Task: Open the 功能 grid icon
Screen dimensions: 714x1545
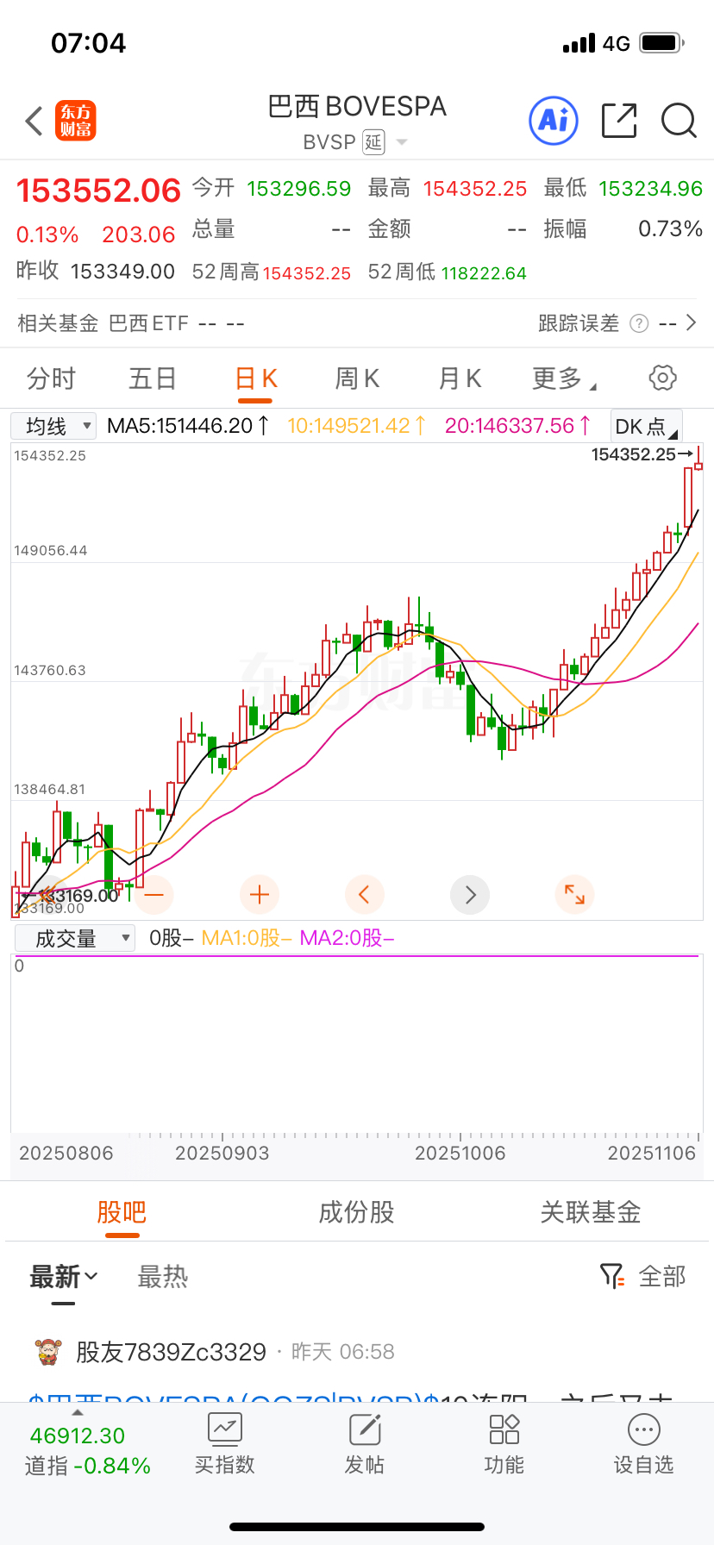Action: 504,1429
